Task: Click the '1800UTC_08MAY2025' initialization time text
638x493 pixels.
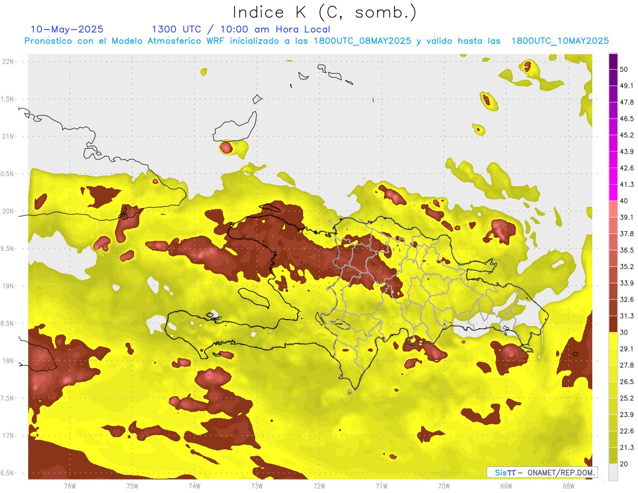Action: 363,41
